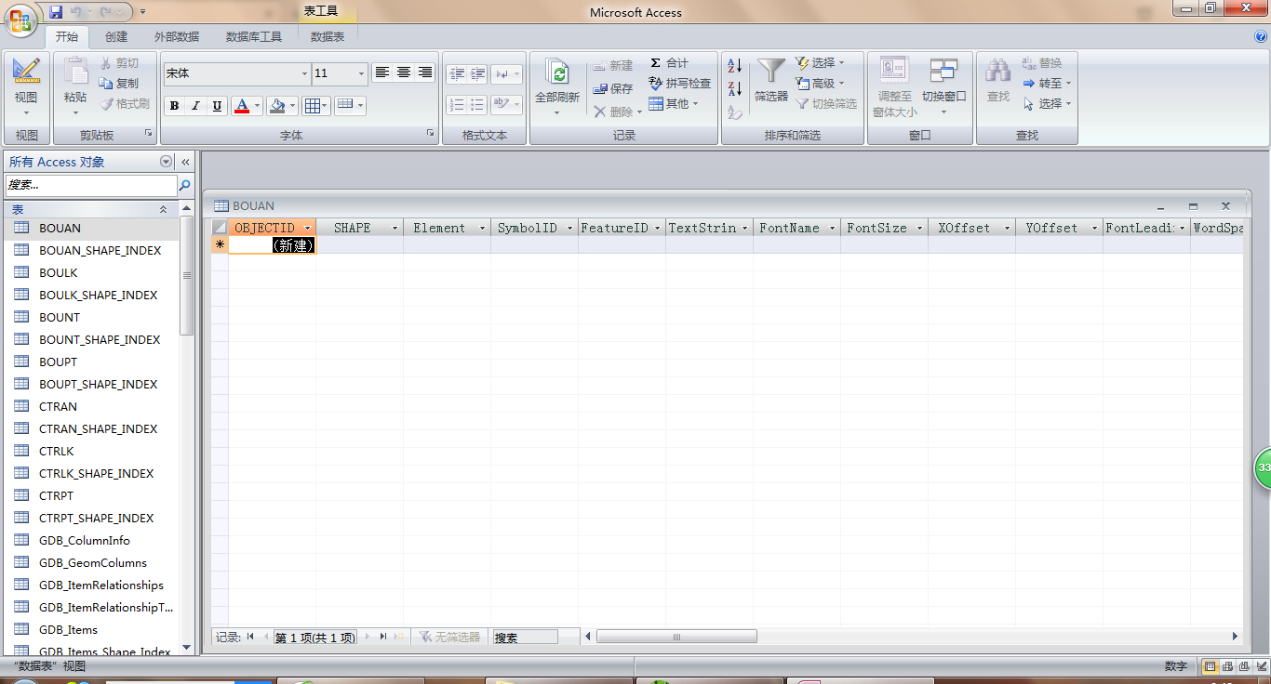This screenshot has height=684, width=1271.
Task: Click the record 搜索 box
Action: (x=526, y=637)
